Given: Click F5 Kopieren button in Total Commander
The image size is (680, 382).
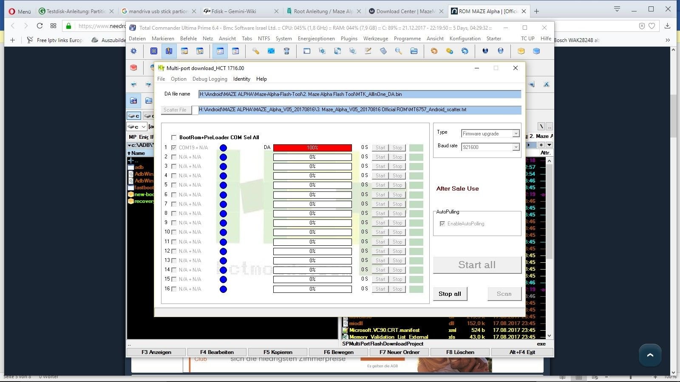Looking at the screenshot, I should tap(278, 352).
